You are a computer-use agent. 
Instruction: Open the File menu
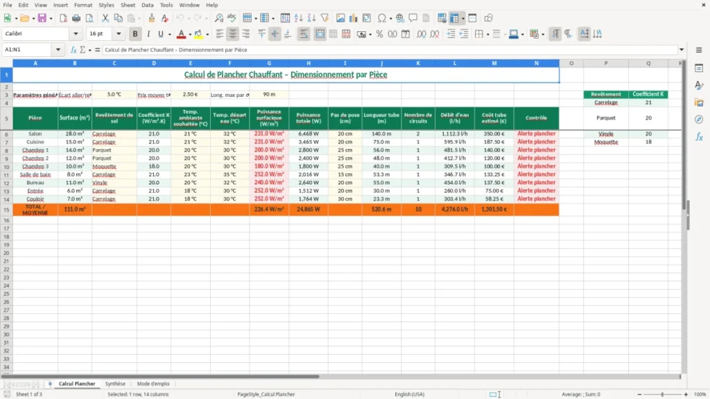pyautogui.click(x=8, y=5)
